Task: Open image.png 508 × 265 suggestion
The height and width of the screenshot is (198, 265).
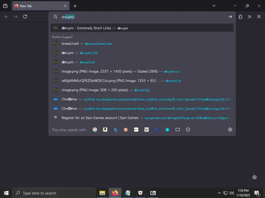Action: point(142,90)
